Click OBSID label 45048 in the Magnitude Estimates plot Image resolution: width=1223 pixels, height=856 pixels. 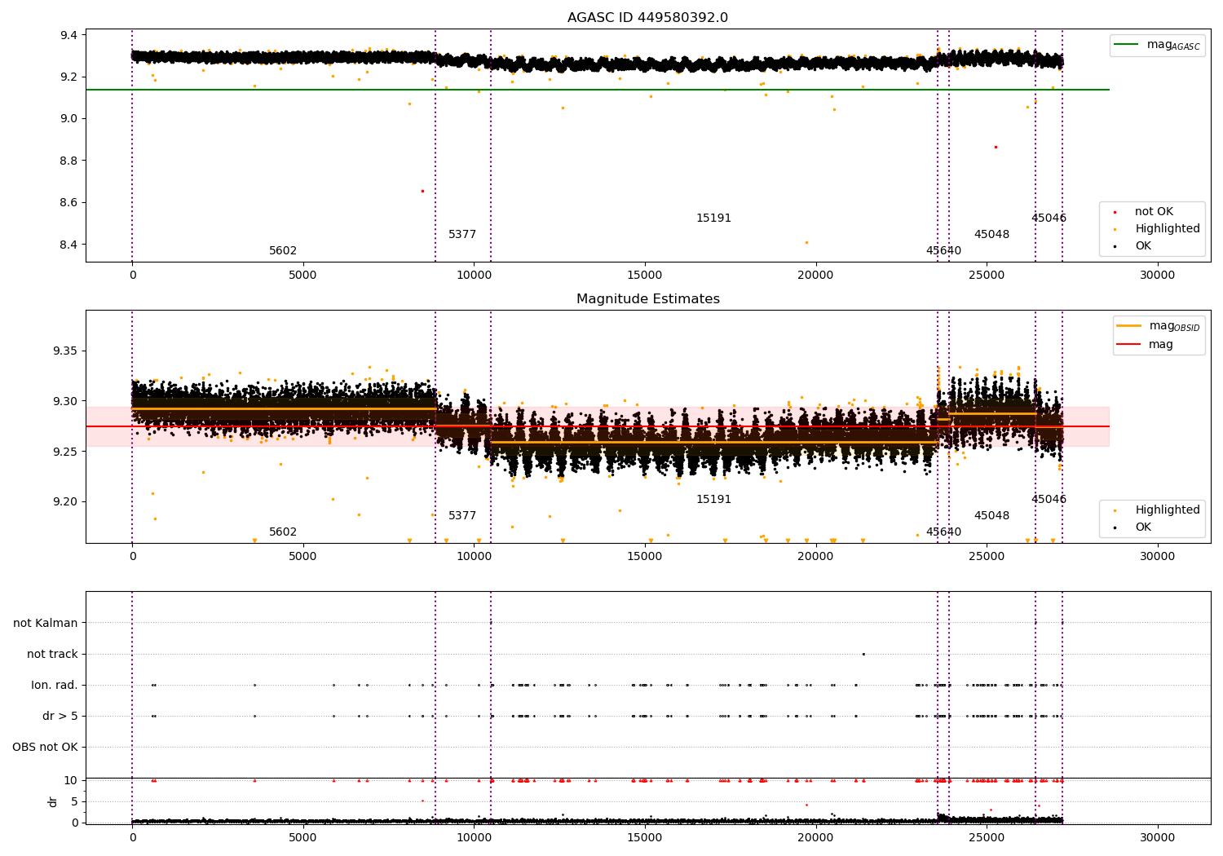[991, 516]
